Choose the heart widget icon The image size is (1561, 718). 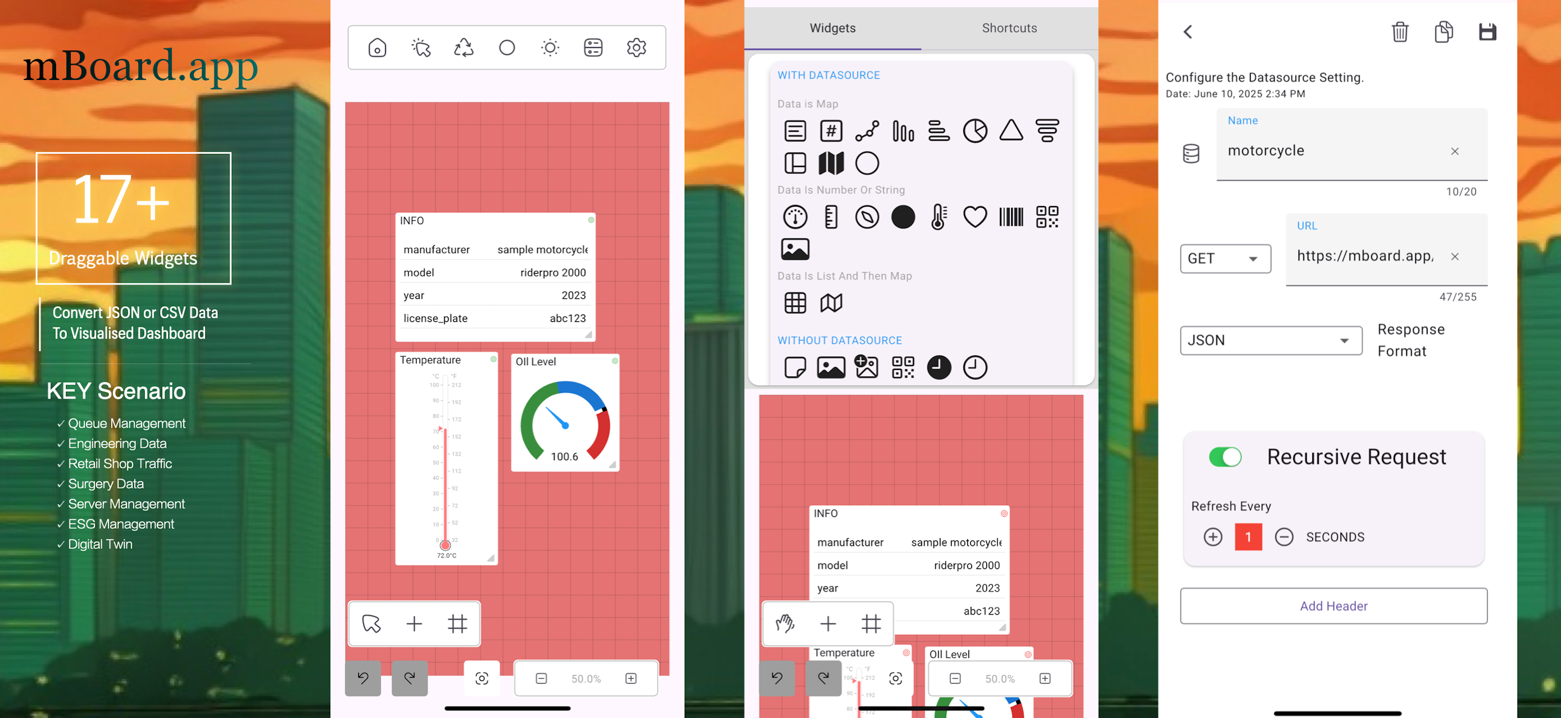974,216
